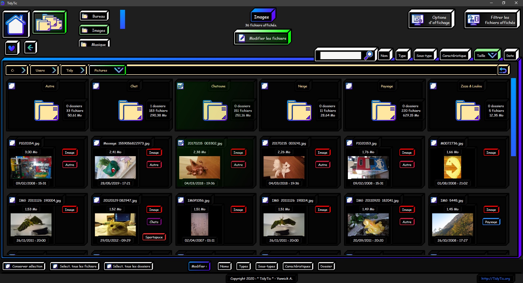Toggle the Conserver sélection checkbox
The width and height of the screenshot is (523, 283).
[x=8, y=266]
